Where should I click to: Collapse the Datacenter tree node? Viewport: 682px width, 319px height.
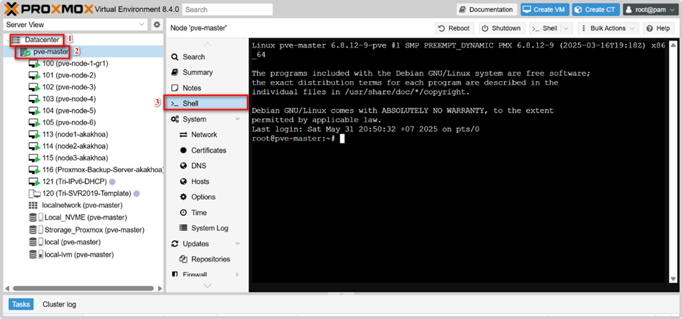click(9, 40)
